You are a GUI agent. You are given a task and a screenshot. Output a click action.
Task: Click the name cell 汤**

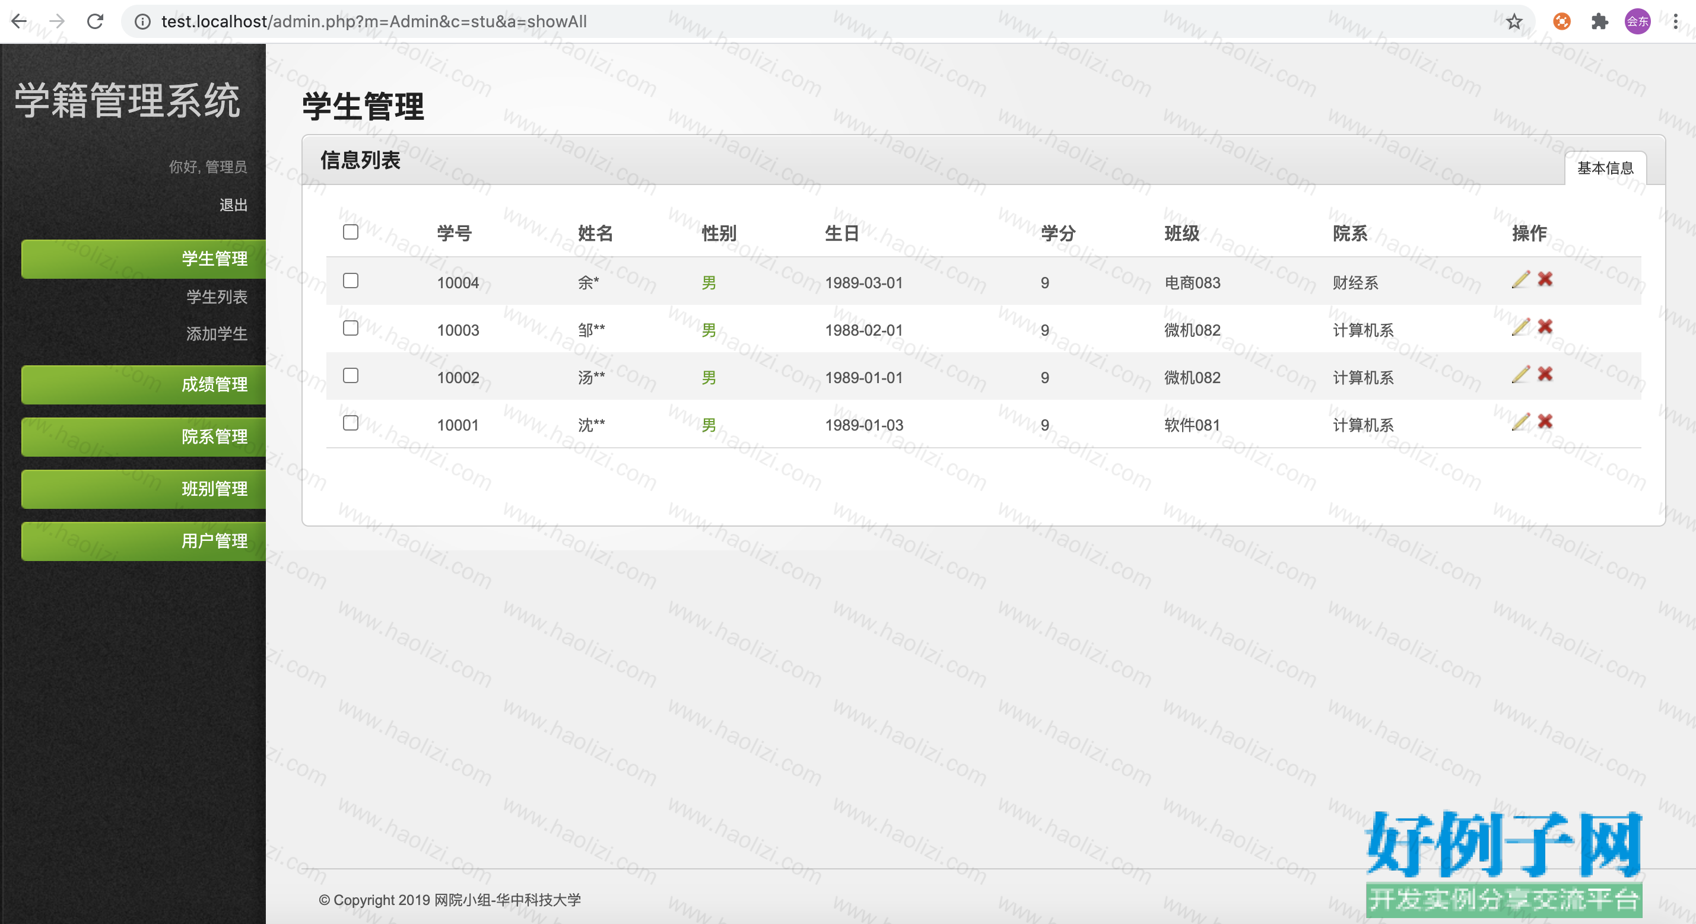point(591,378)
